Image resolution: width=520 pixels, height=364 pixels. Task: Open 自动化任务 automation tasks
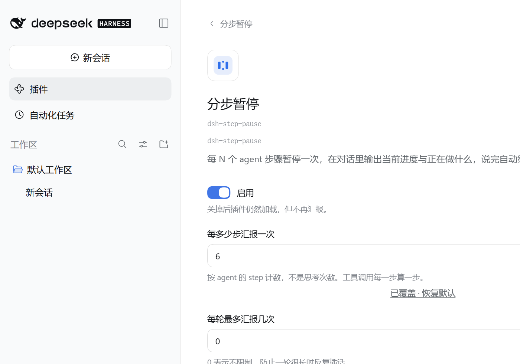click(x=90, y=115)
